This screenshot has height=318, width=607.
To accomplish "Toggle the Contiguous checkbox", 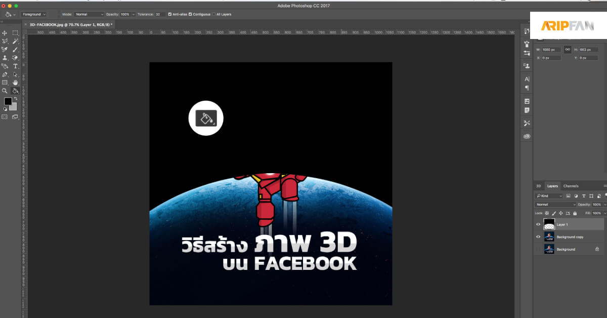I will (x=190, y=14).
